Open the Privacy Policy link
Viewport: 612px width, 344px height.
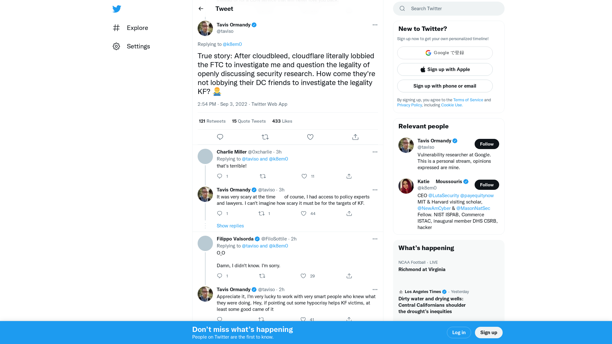409,105
